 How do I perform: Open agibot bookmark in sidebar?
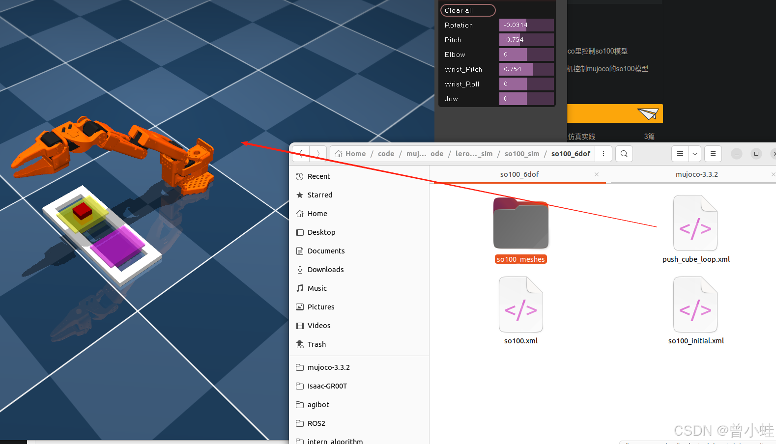tap(359, 405)
